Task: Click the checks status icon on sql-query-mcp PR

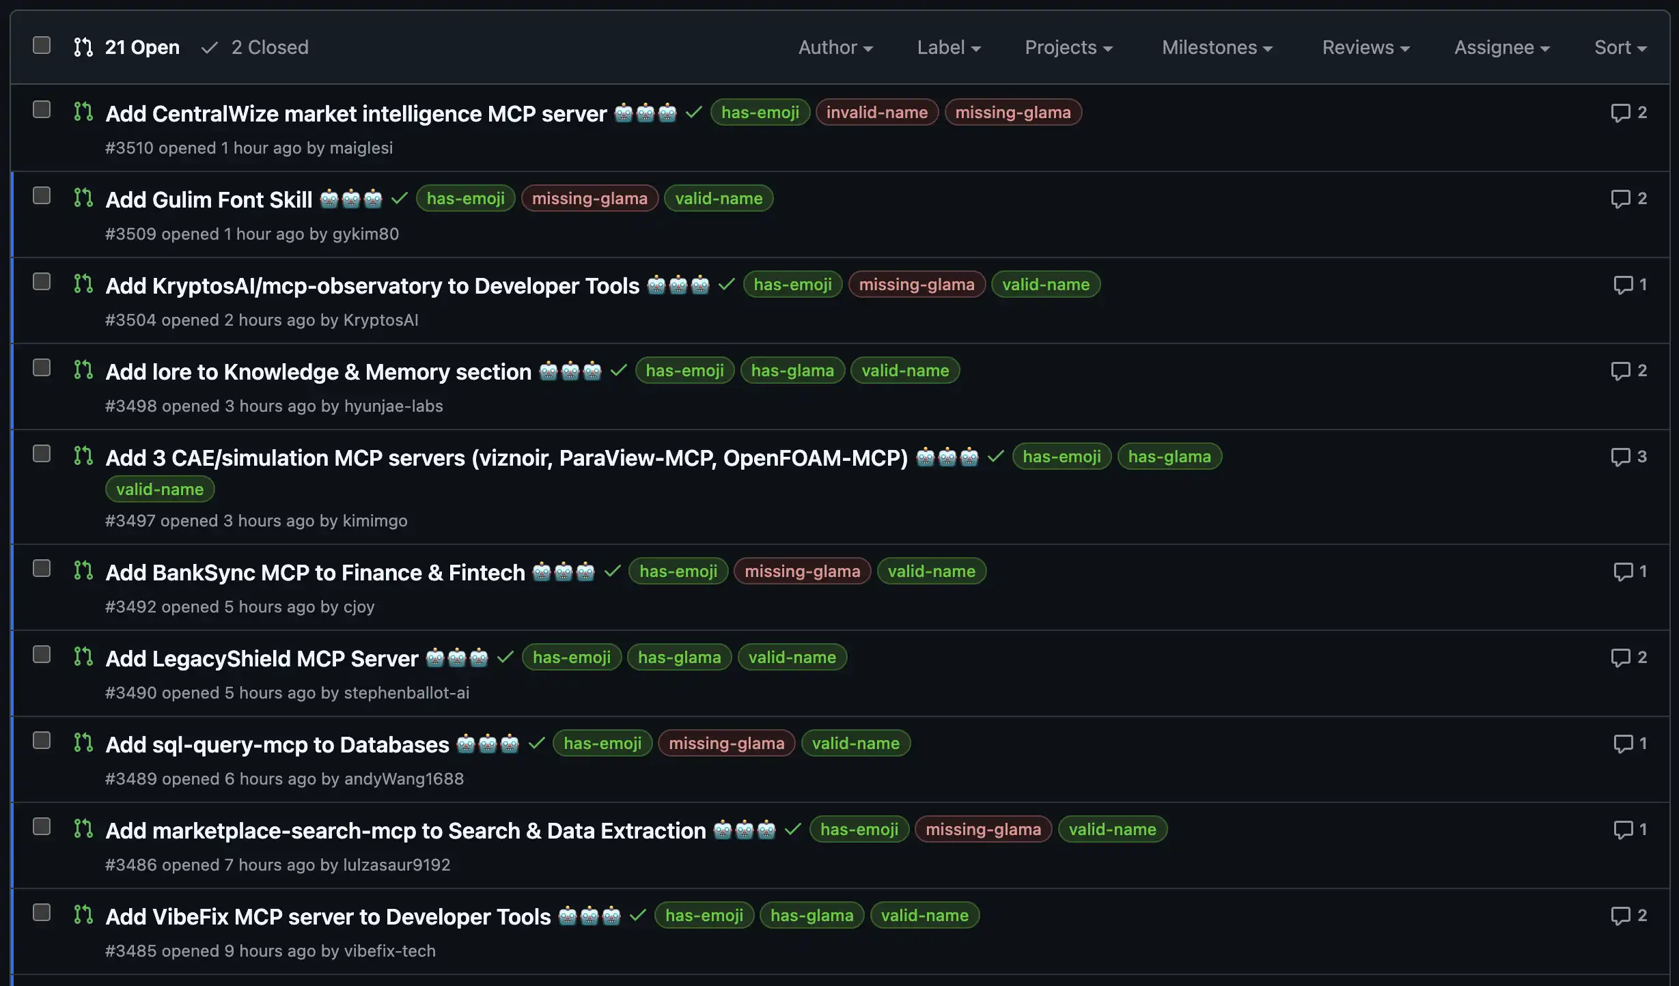Action: tap(537, 744)
